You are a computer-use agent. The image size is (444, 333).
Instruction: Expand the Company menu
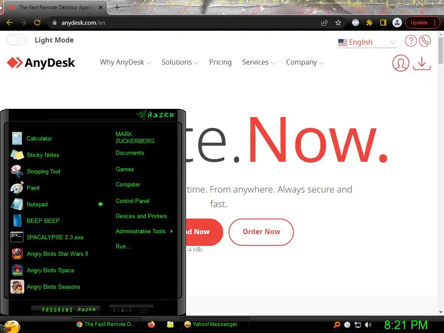(305, 62)
